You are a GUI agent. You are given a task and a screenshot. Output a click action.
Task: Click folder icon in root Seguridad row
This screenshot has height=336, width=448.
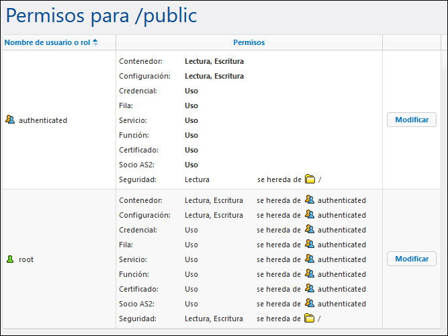pyautogui.click(x=309, y=318)
